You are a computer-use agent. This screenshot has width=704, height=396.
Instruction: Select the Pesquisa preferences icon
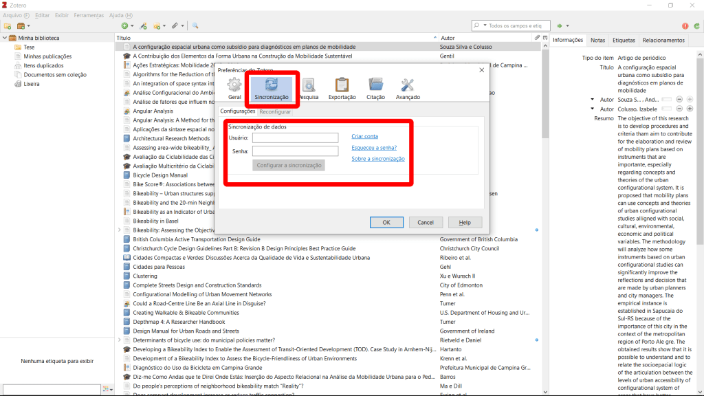coord(308,88)
